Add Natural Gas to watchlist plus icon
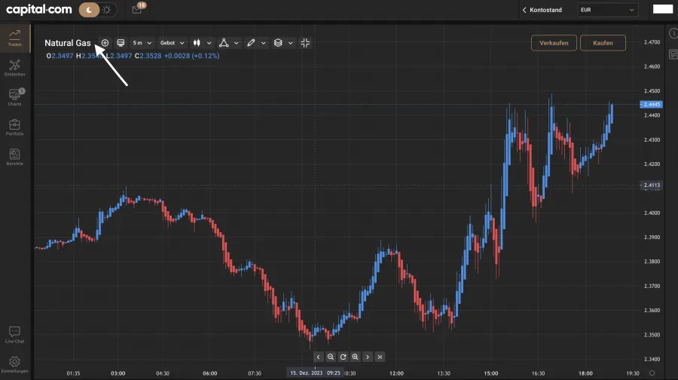Screen dimensions: 678x380 (x=105, y=43)
